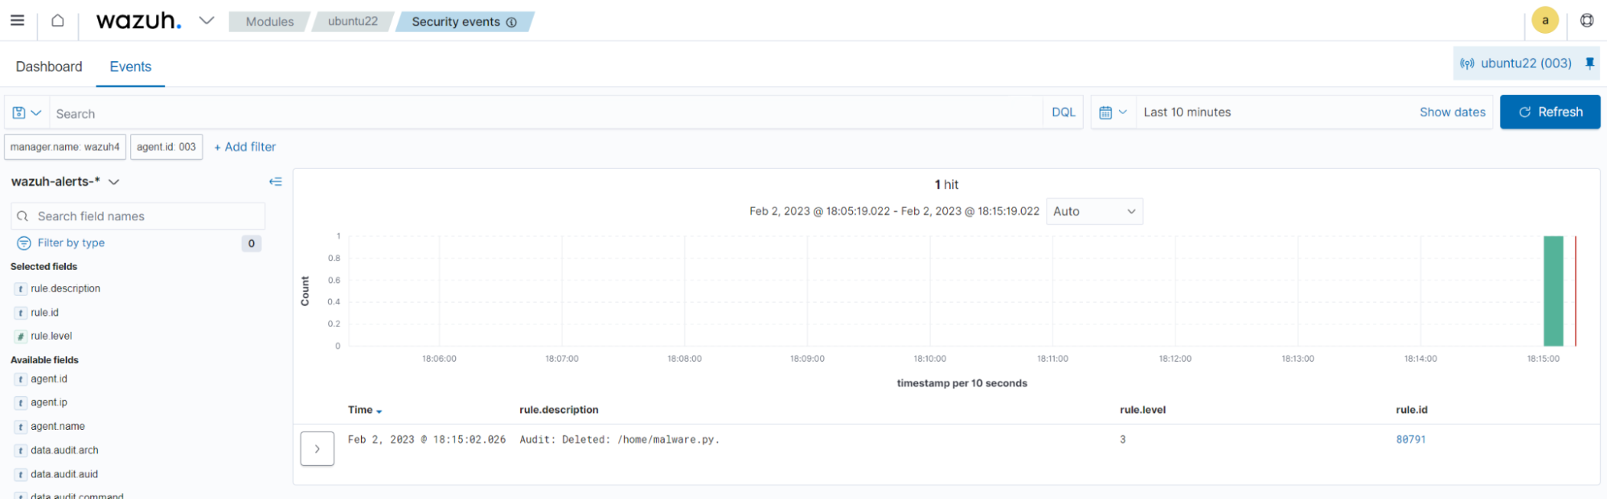Click the agent.ip available field
This screenshot has width=1607, height=499.
[x=49, y=403]
